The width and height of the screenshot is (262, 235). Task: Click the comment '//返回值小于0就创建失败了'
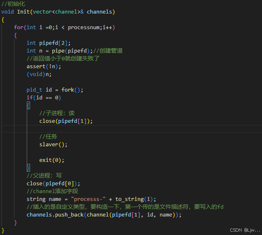pyautogui.click(x=63, y=59)
